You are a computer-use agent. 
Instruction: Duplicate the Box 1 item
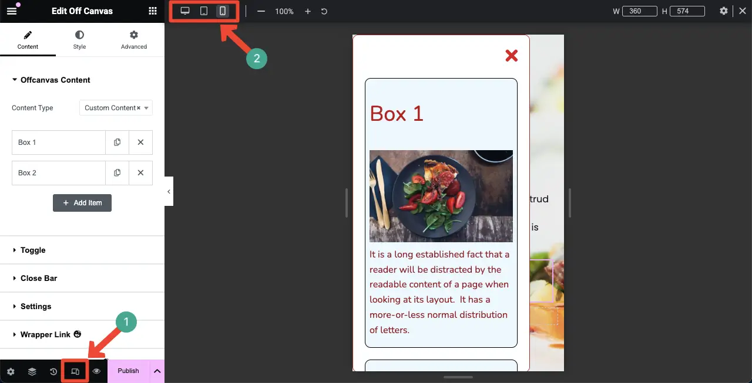(x=117, y=143)
